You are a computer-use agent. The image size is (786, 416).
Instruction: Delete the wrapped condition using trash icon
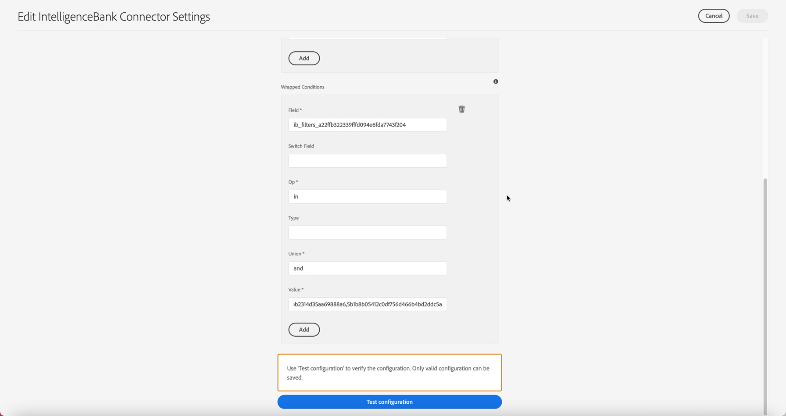pos(461,109)
